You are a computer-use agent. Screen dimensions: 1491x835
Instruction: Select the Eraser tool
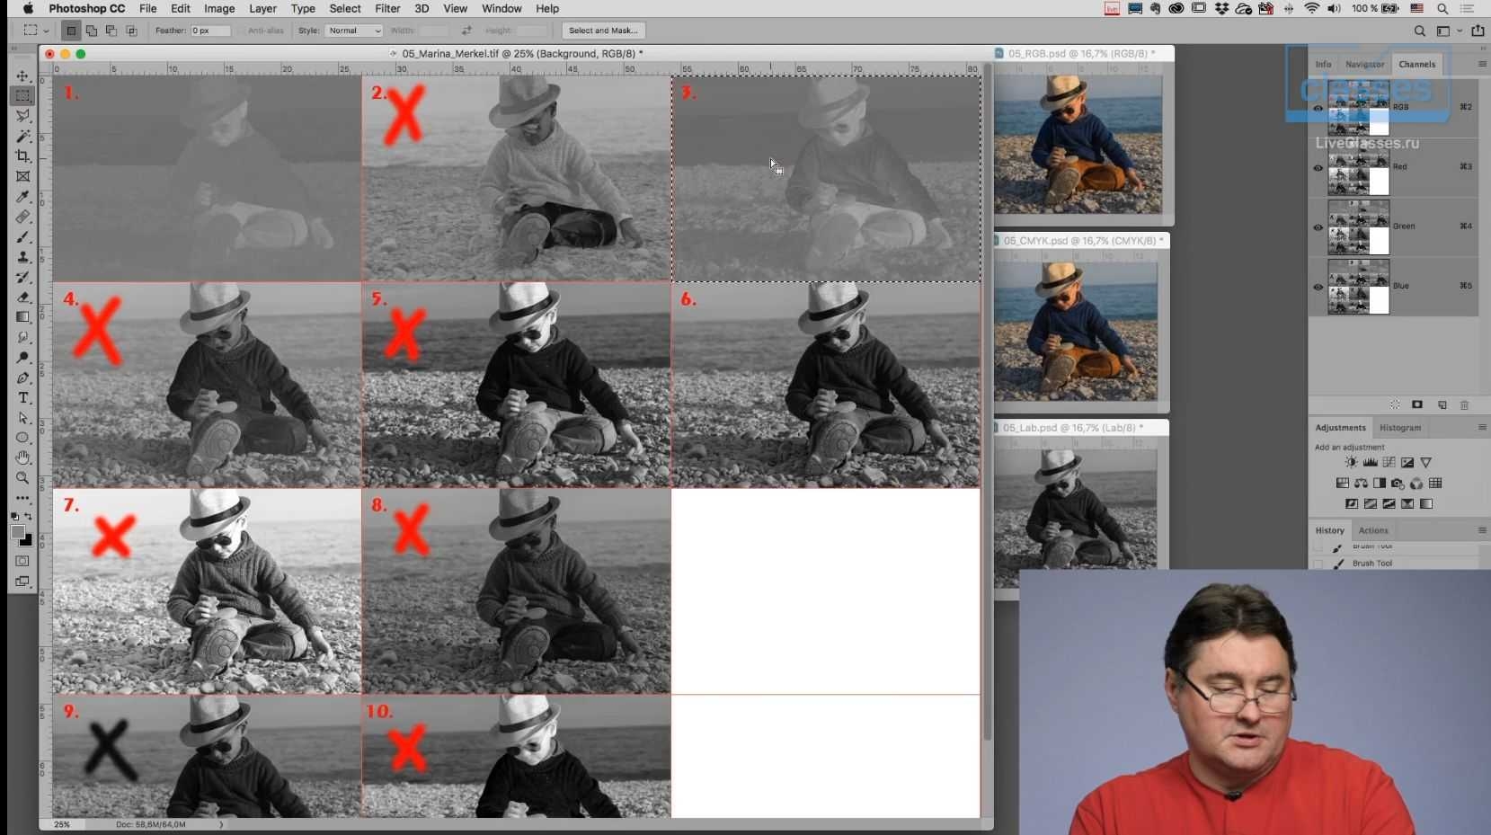(x=23, y=297)
